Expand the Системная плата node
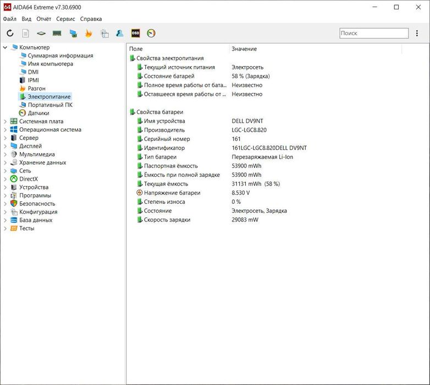The image size is (430, 385). point(5,121)
